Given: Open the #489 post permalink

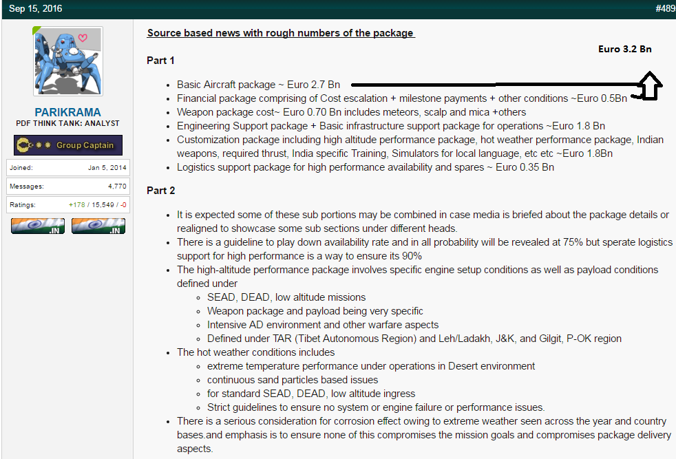Looking at the screenshot, I should pos(665,9).
